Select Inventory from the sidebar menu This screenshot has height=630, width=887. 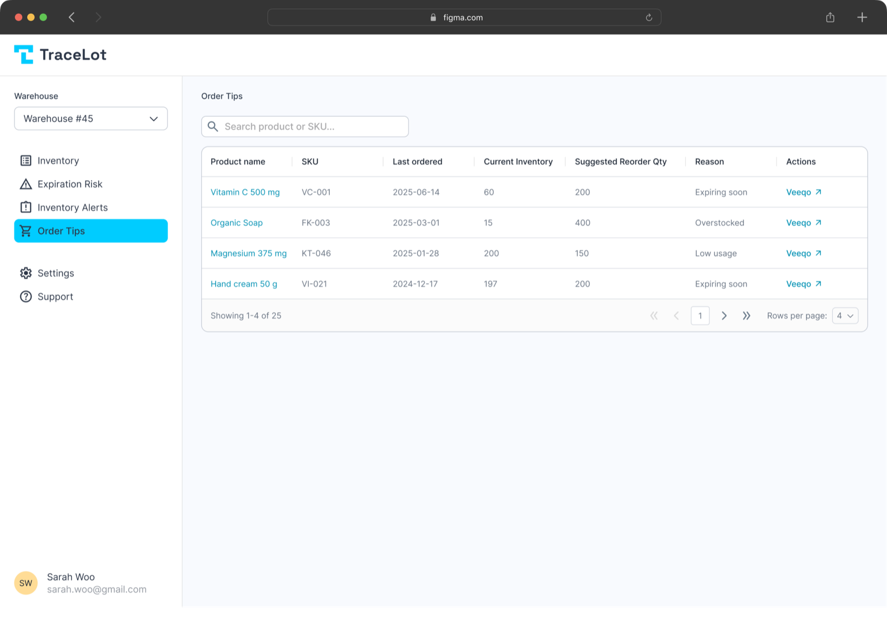(58, 160)
